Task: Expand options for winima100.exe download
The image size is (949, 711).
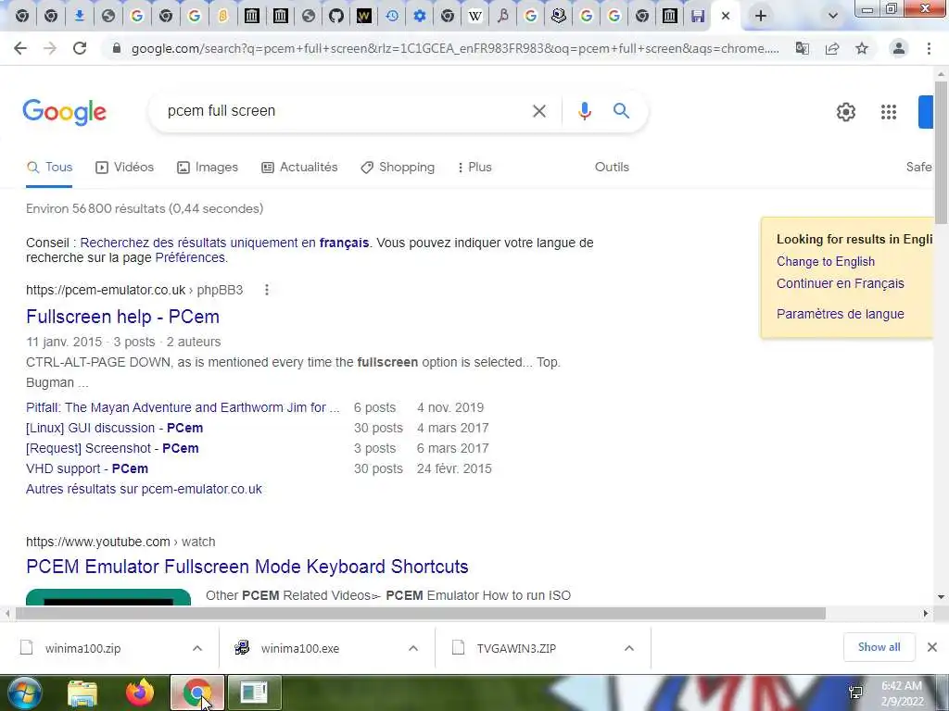Action: tap(413, 648)
